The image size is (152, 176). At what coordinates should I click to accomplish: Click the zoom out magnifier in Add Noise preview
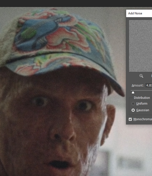click(x=141, y=76)
